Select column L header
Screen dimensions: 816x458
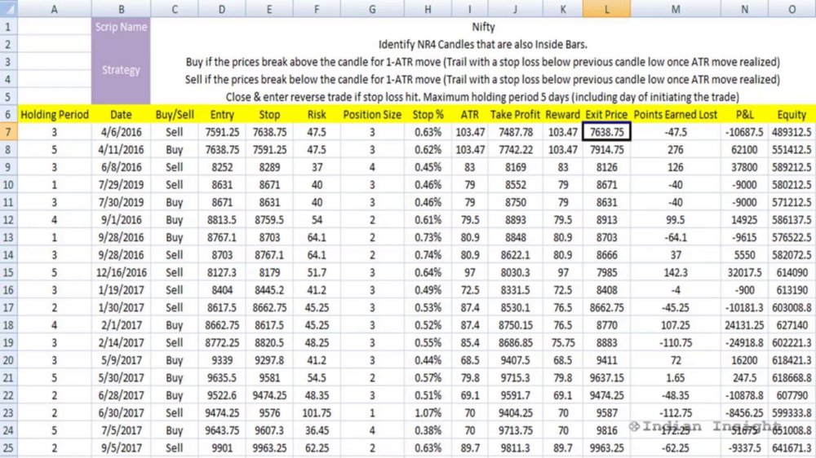coord(607,9)
